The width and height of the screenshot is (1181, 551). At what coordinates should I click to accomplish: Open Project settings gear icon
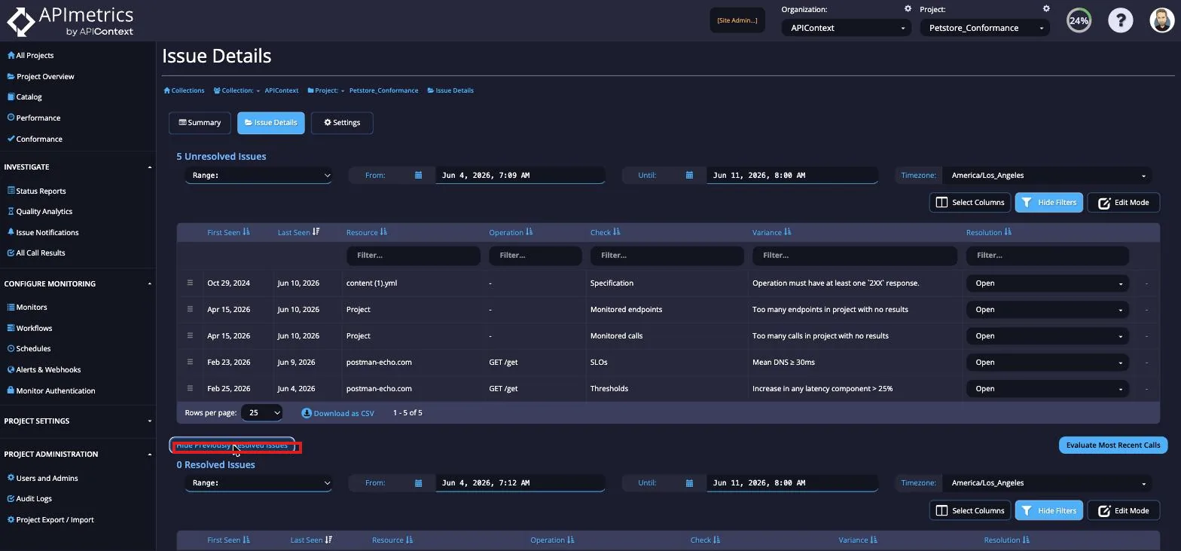click(1046, 9)
